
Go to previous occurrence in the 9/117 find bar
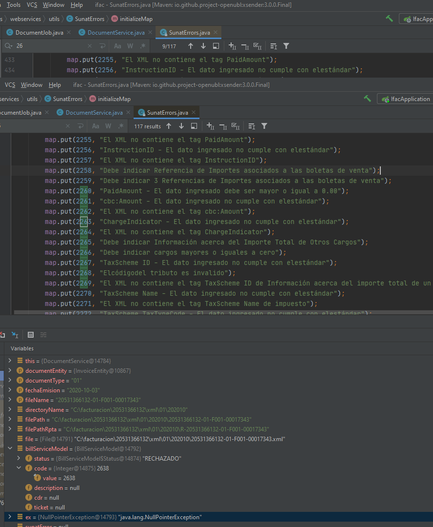tap(191, 46)
